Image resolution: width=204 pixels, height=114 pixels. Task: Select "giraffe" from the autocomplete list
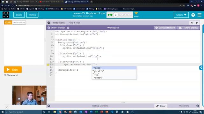(114, 71)
